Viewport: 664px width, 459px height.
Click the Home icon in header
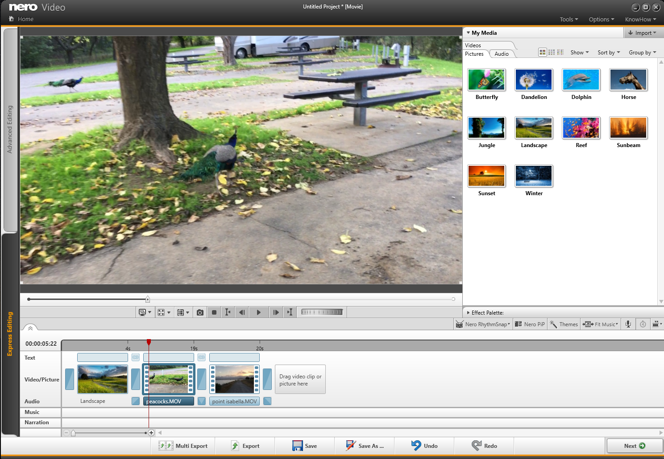(x=12, y=19)
